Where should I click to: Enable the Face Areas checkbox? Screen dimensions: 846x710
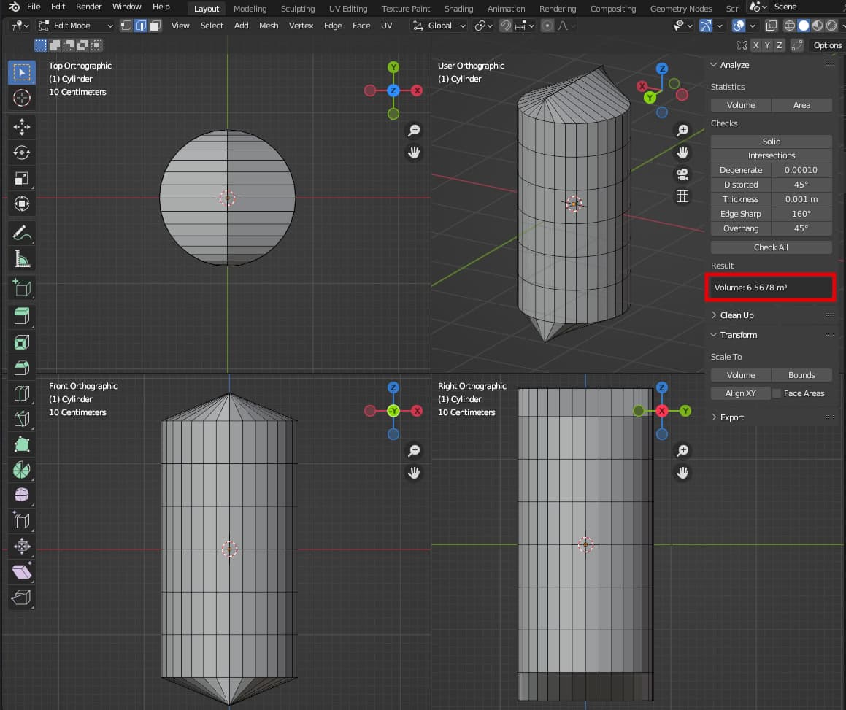pos(777,393)
